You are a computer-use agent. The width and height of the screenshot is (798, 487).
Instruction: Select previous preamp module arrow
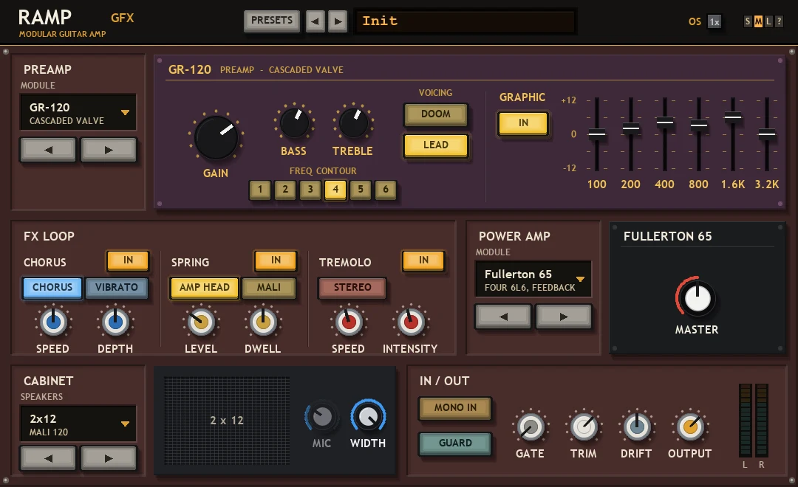(48, 150)
